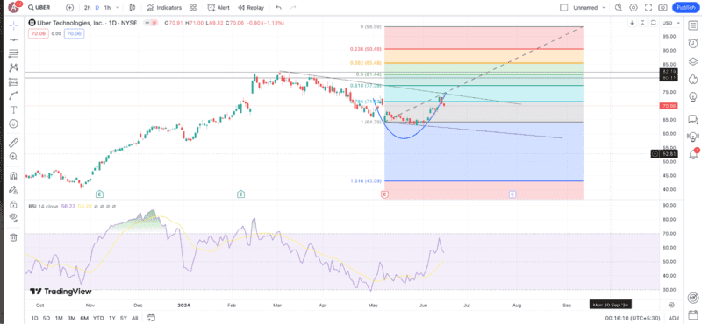Image resolution: width=702 pixels, height=324 pixels.
Task: Redo the last undone action
Action: [293, 8]
